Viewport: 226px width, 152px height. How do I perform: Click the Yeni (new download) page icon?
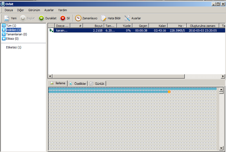[7, 18]
